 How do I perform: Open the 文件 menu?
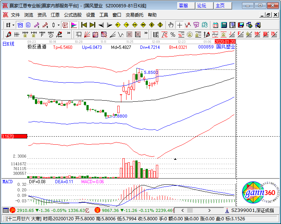coord(15,15)
